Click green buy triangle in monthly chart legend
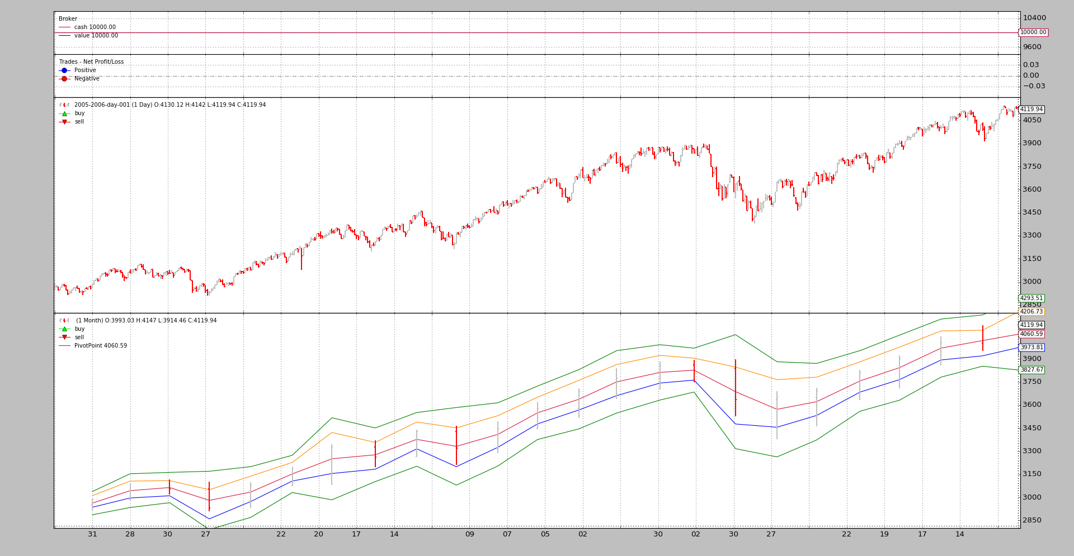The width and height of the screenshot is (1074, 556). 64,329
